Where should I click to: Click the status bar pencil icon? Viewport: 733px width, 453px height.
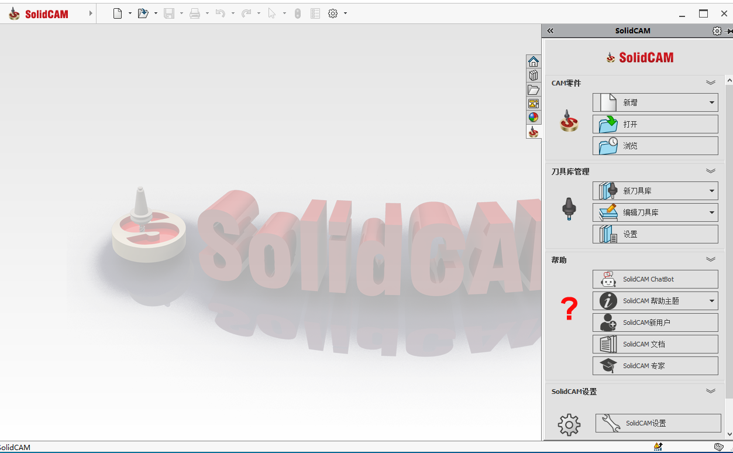click(658, 447)
